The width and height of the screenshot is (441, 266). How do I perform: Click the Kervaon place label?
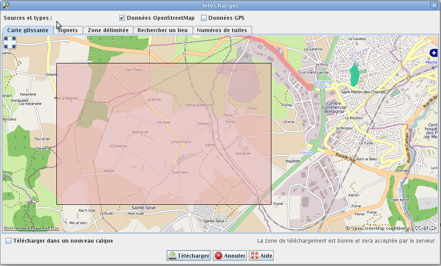(404, 170)
